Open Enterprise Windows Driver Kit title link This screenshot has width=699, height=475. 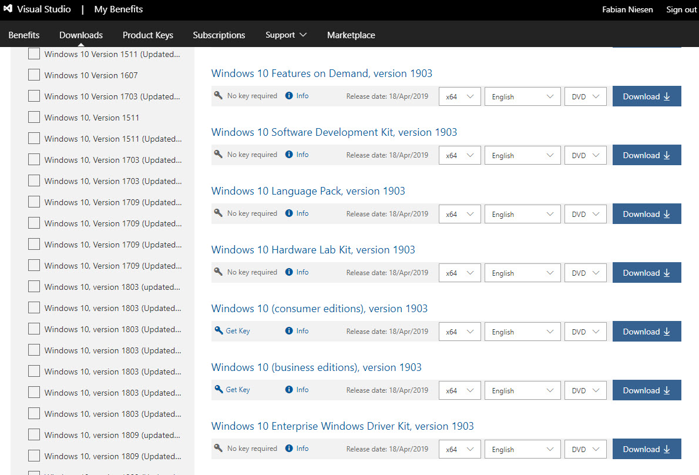[x=342, y=426]
